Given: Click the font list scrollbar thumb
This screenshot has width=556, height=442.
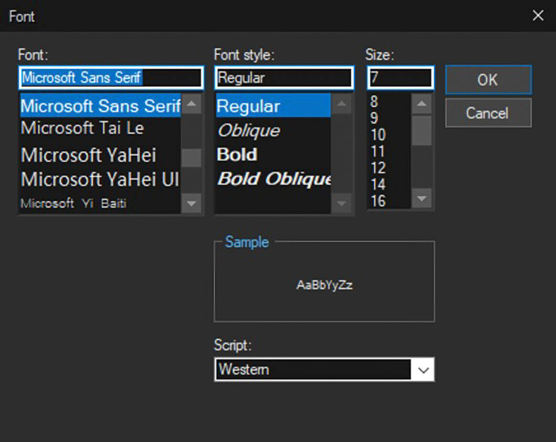Looking at the screenshot, I should (x=192, y=158).
